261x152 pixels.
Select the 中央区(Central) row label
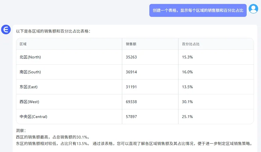(x=33, y=117)
